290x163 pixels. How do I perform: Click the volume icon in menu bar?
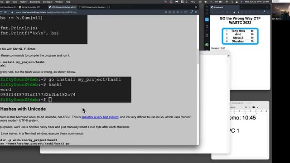click(x=206, y=2)
